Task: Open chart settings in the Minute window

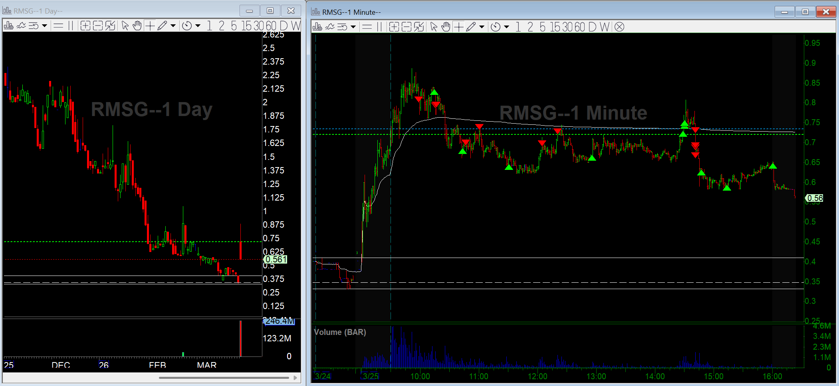Action: click(x=317, y=27)
